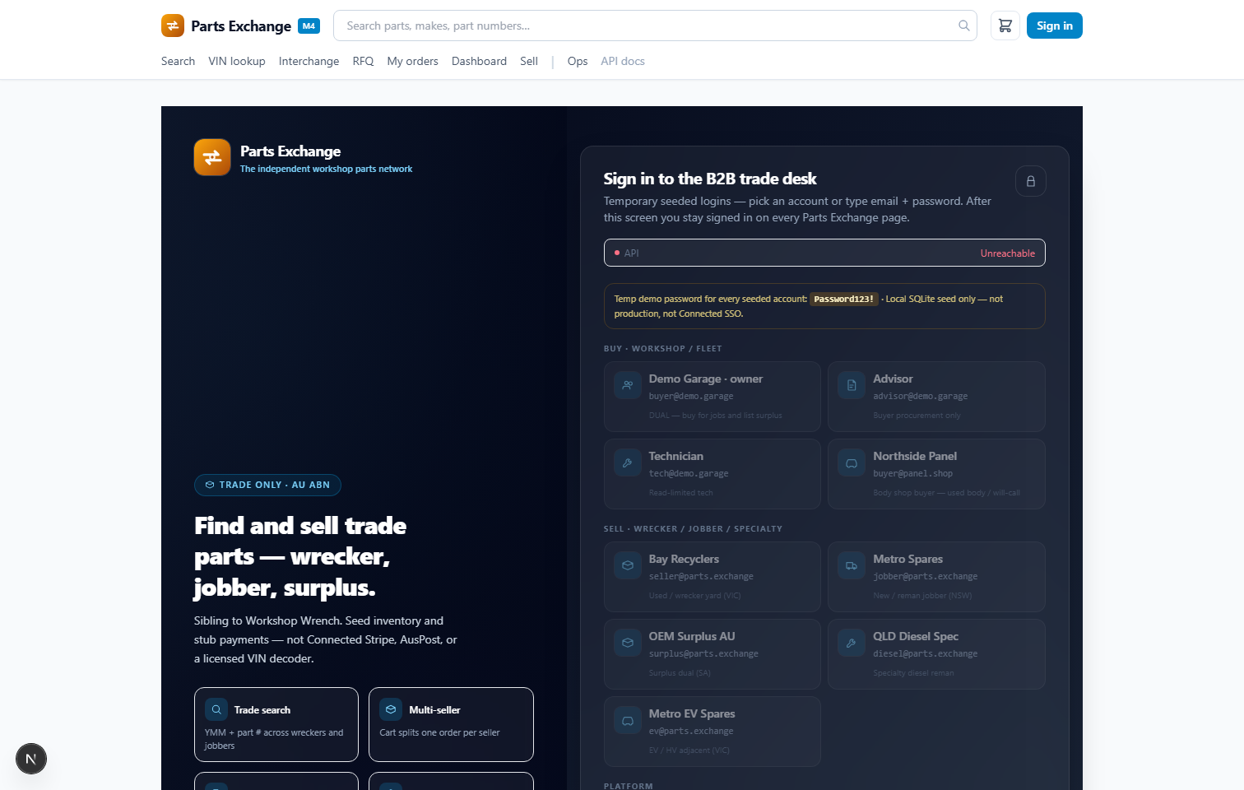1244x790 pixels.
Task: Select the Advisor account card
Action: 936,397
